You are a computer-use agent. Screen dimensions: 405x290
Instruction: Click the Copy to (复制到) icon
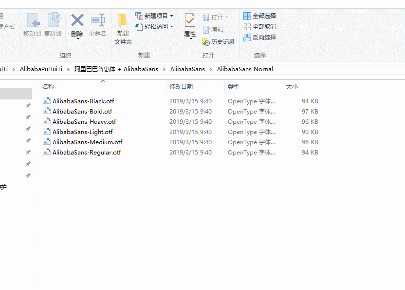54,19
